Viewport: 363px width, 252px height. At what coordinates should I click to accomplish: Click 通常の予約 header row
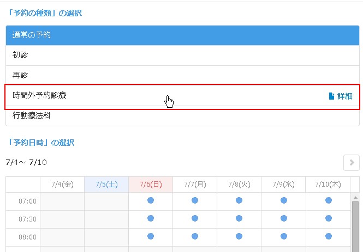(182, 35)
